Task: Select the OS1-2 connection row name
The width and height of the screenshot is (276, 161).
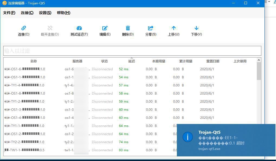Action: pyautogui.click(x=25, y=134)
